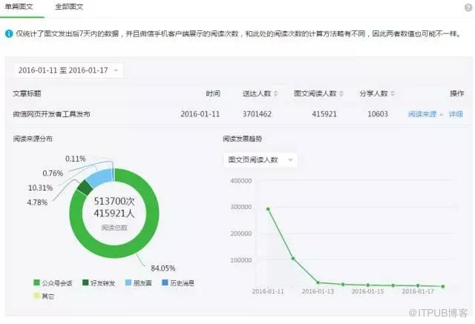Toggle 其它 legend swatch
The image size is (475, 324).
click(36, 296)
